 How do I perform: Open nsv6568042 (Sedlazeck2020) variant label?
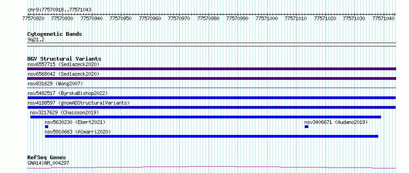pyautogui.click(x=63, y=74)
